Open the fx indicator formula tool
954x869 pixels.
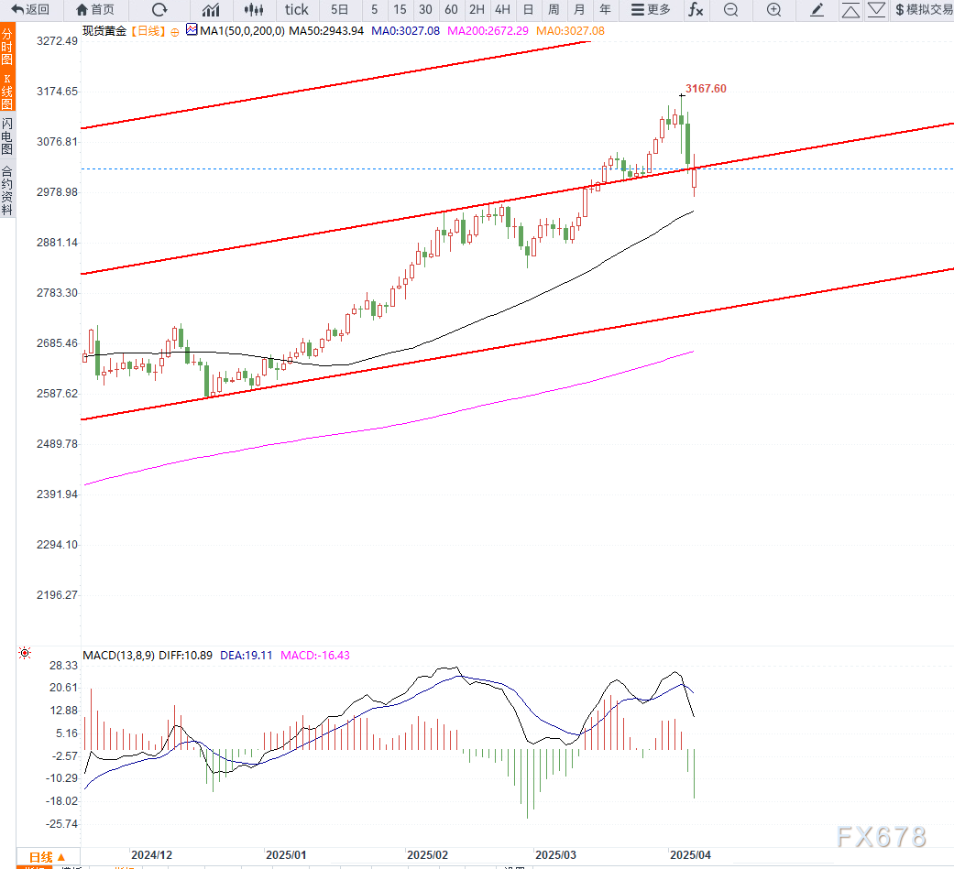tap(696, 10)
